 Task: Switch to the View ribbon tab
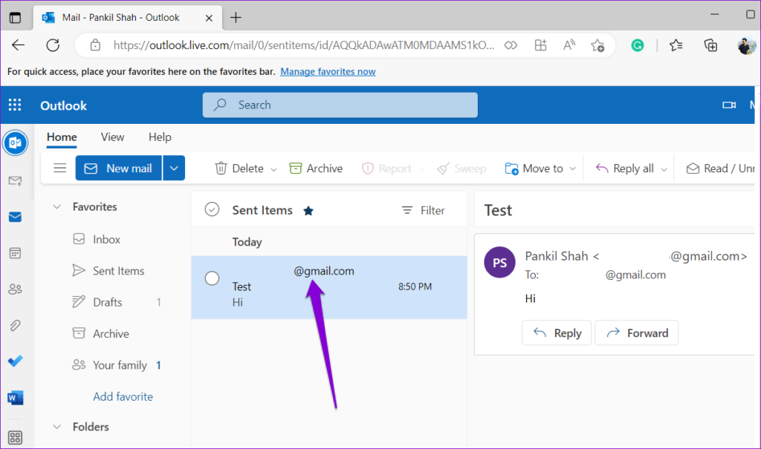(x=112, y=137)
